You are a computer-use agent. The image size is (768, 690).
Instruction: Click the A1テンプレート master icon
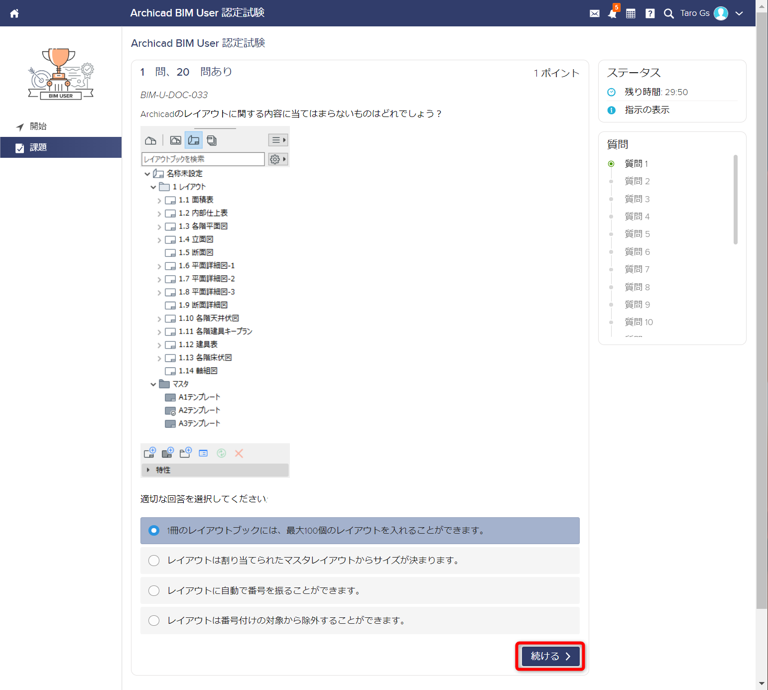[x=170, y=397]
